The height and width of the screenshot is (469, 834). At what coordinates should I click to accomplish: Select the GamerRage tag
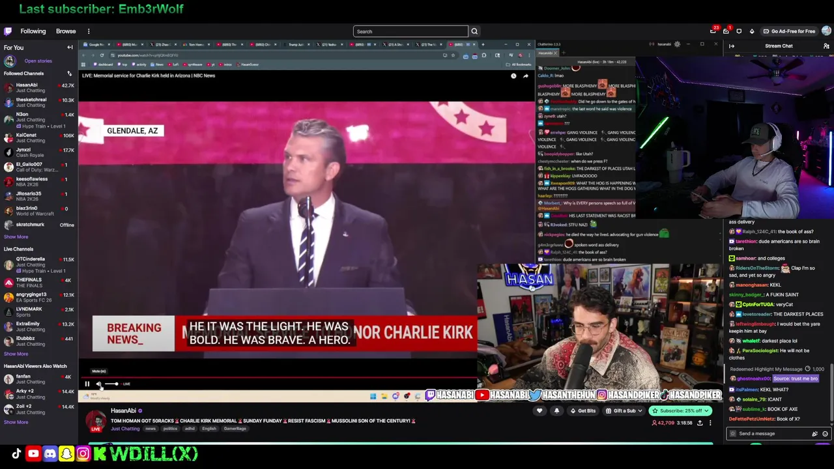pos(235,429)
